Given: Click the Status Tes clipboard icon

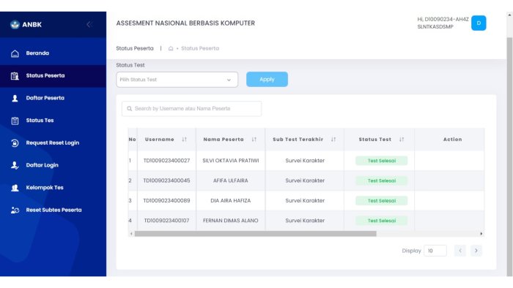Looking at the screenshot, I should pyautogui.click(x=15, y=121).
